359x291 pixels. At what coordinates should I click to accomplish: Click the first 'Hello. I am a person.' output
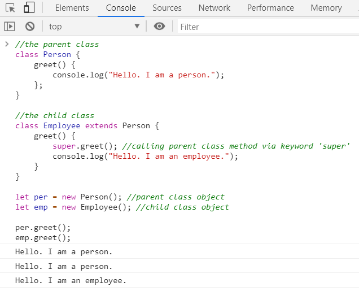[64, 251]
